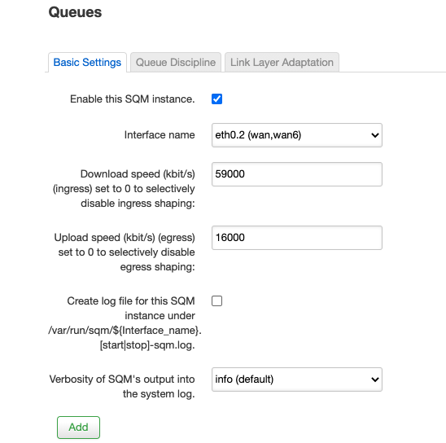446x443 pixels.
Task: Open the Verbosity info (default) dropdown
Action: point(297,379)
